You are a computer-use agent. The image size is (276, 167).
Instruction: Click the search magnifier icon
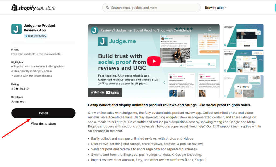107,8
